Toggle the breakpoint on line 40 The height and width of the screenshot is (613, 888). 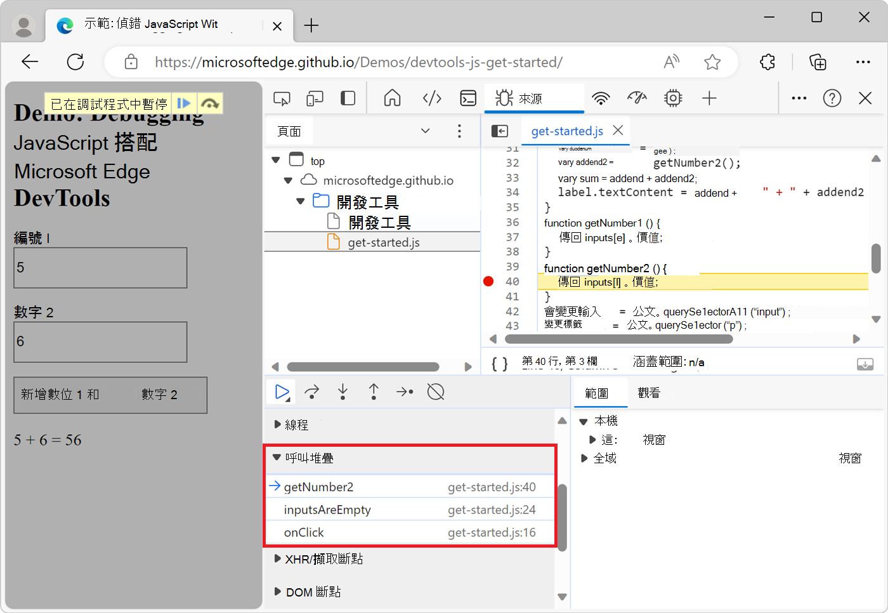click(488, 282)
